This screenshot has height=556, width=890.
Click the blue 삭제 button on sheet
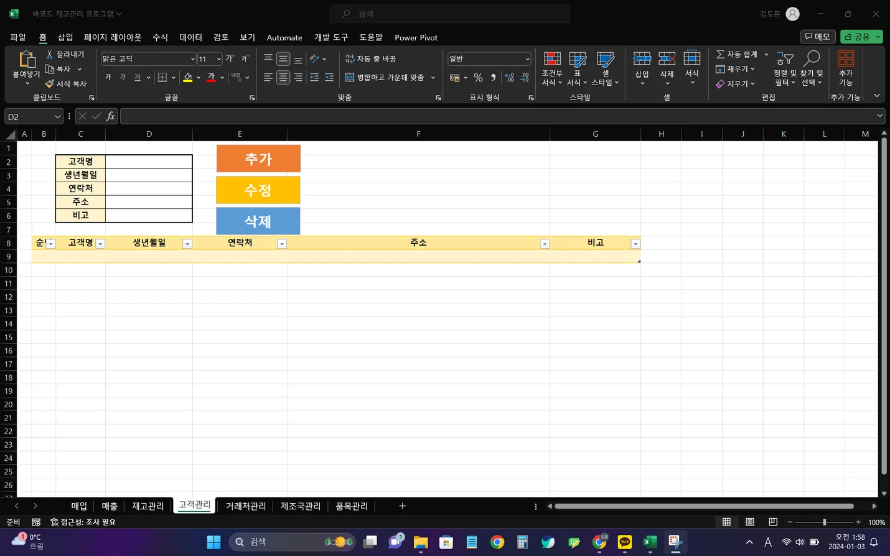(x=258, y=221)
